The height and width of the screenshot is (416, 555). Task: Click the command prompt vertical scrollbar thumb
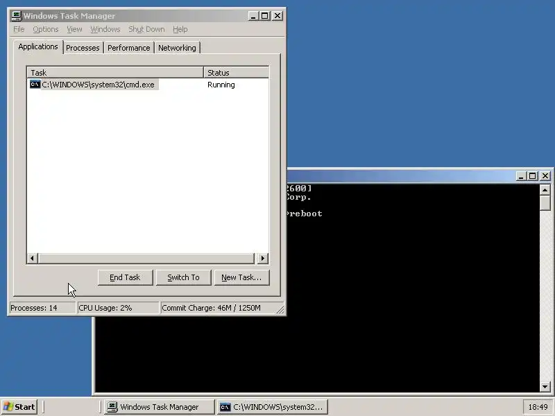click(x=545, y=203)
